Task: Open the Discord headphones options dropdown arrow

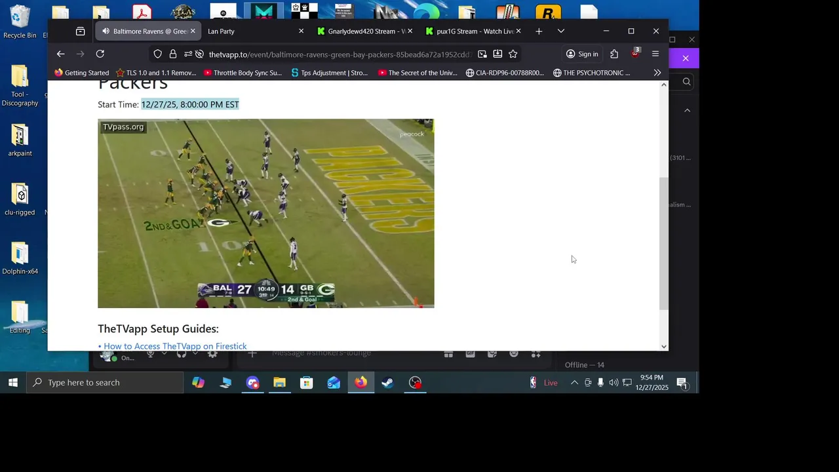Action: click(x=195, y=353)
